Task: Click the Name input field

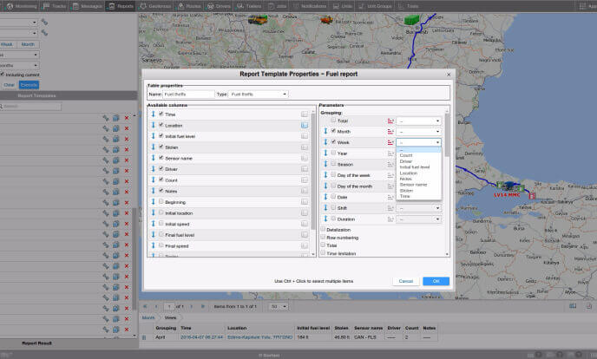Action: click(x=188, y=94)
